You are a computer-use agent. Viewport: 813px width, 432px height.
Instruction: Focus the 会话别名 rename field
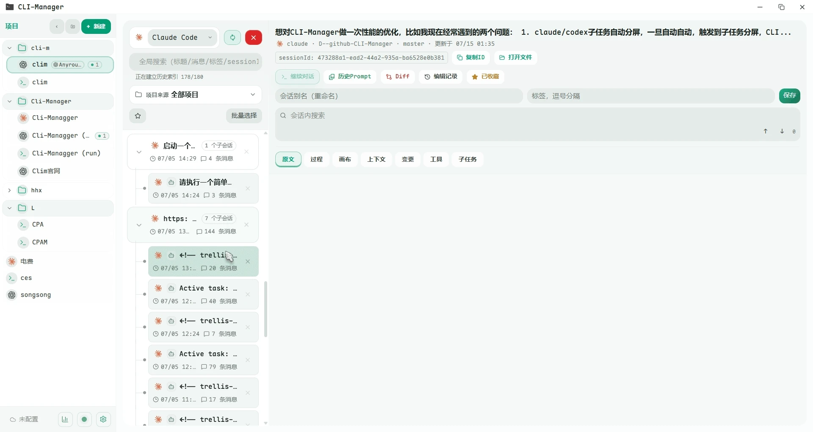399,96
